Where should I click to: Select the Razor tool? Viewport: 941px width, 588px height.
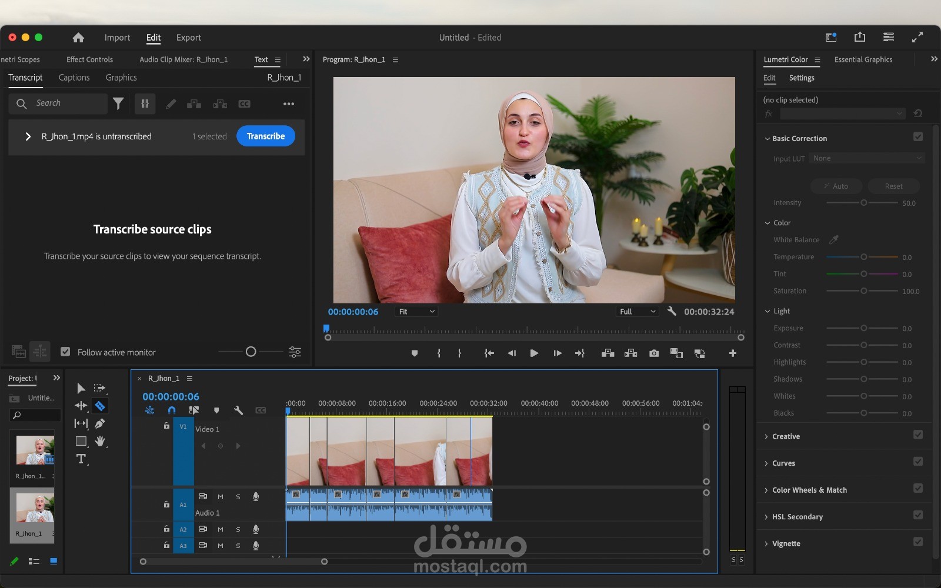(x=100, y=406)
